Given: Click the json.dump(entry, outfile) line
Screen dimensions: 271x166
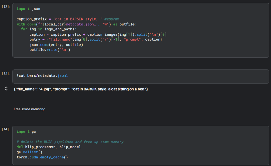Looking at the screenshot, I should (x=56, y=45).
